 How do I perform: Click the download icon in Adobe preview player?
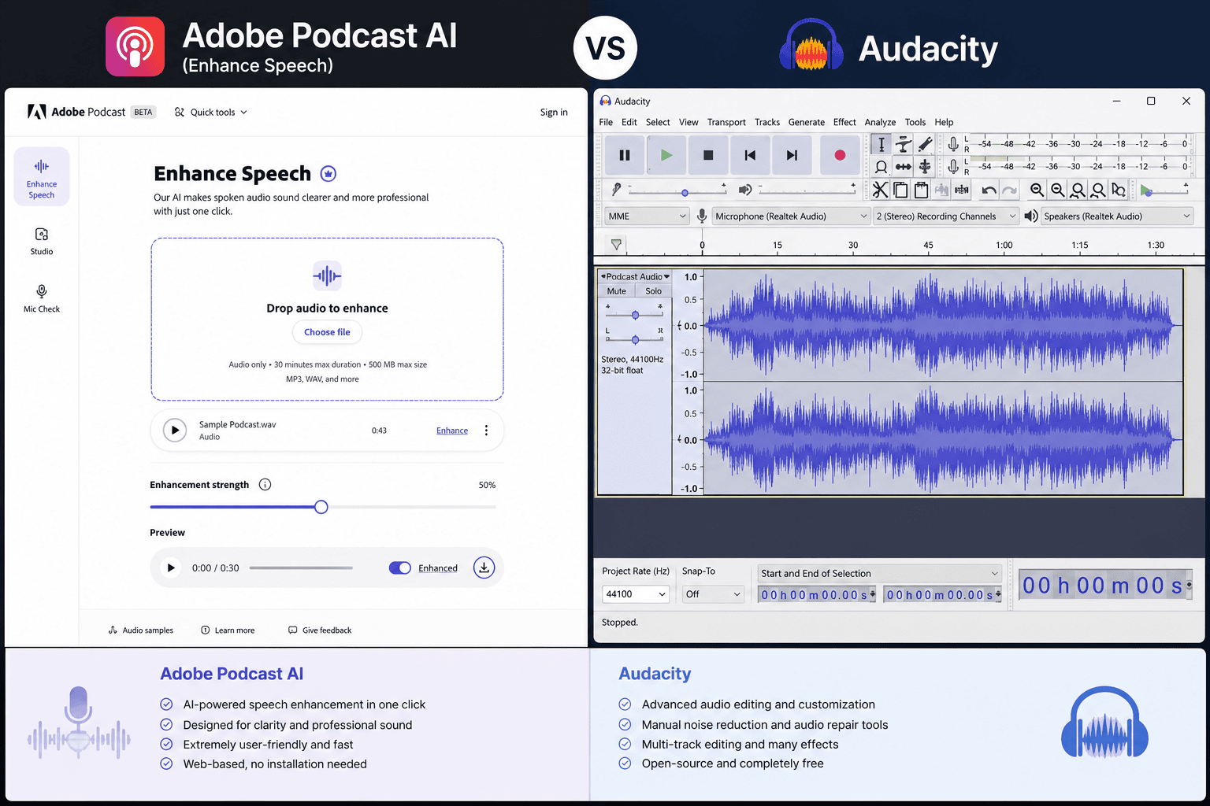pyautogui.click(x=484, y=568)
